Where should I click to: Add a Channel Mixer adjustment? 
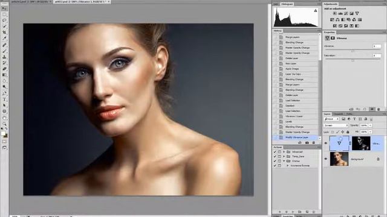tap(354, 20)
